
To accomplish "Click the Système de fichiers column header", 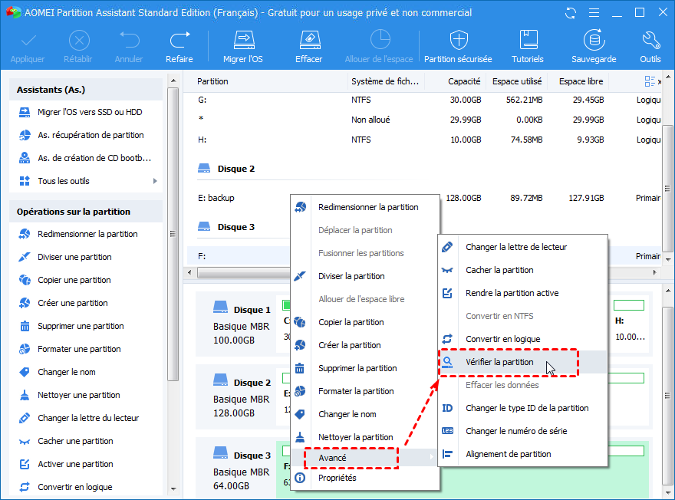I will coord(385,81).
